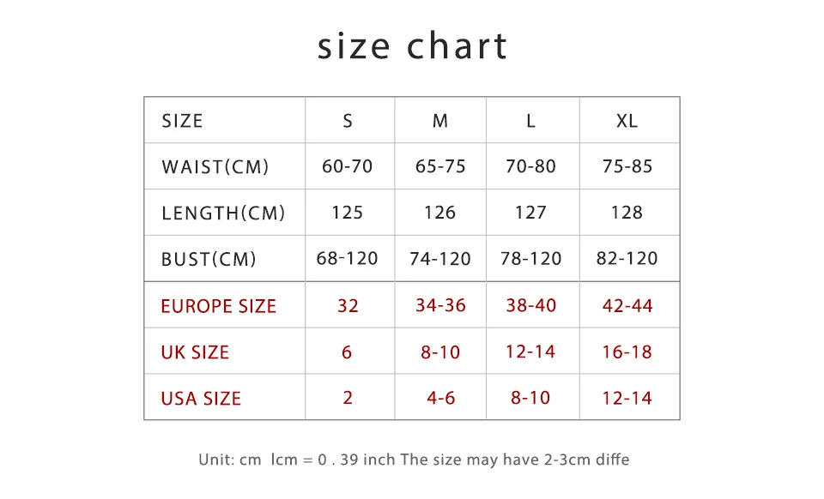
Task: Click the 12-14 UK size cell
Action: click(530, 352)
